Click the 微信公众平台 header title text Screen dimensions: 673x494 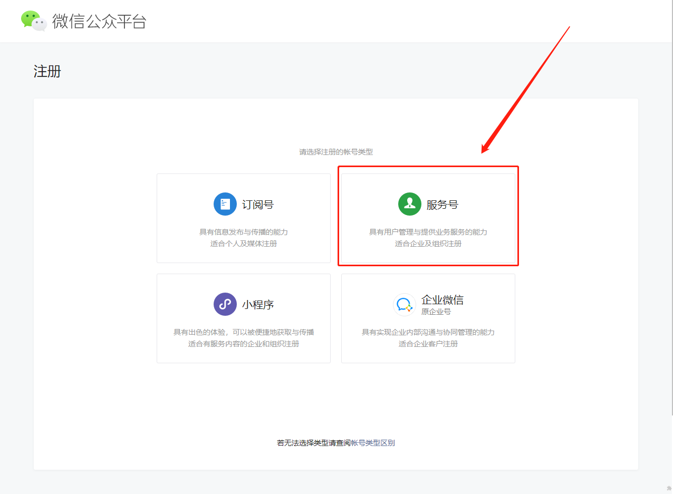(x=99, y=21)
